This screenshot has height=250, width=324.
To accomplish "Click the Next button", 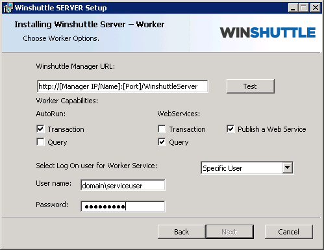I will (x=229, y=232).
